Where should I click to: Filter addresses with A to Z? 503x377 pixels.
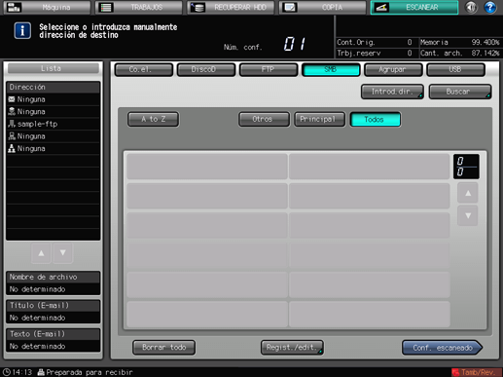pos(153,119)
